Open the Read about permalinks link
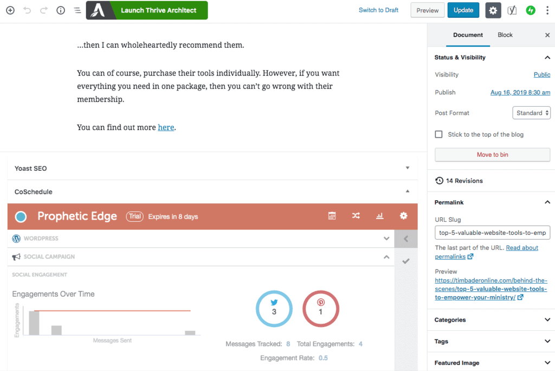Screen dimensions: 555x371 point(487,252)
